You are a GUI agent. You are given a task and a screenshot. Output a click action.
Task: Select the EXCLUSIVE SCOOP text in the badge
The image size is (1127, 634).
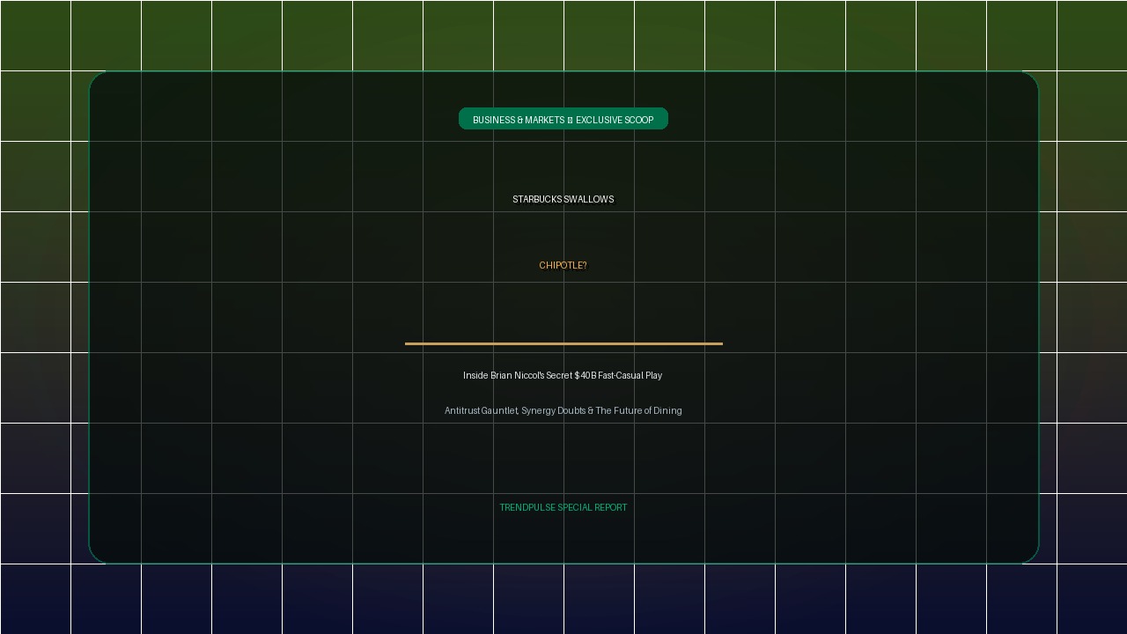click(615, 120)
